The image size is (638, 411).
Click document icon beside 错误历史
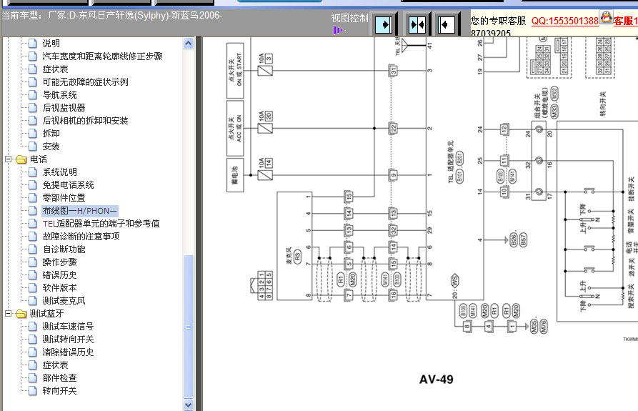pos(33,274)
